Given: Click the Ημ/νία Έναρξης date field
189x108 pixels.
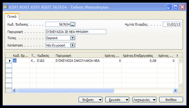Looking at the screenshot, I should pyautogui.click(x=172, y=24).
